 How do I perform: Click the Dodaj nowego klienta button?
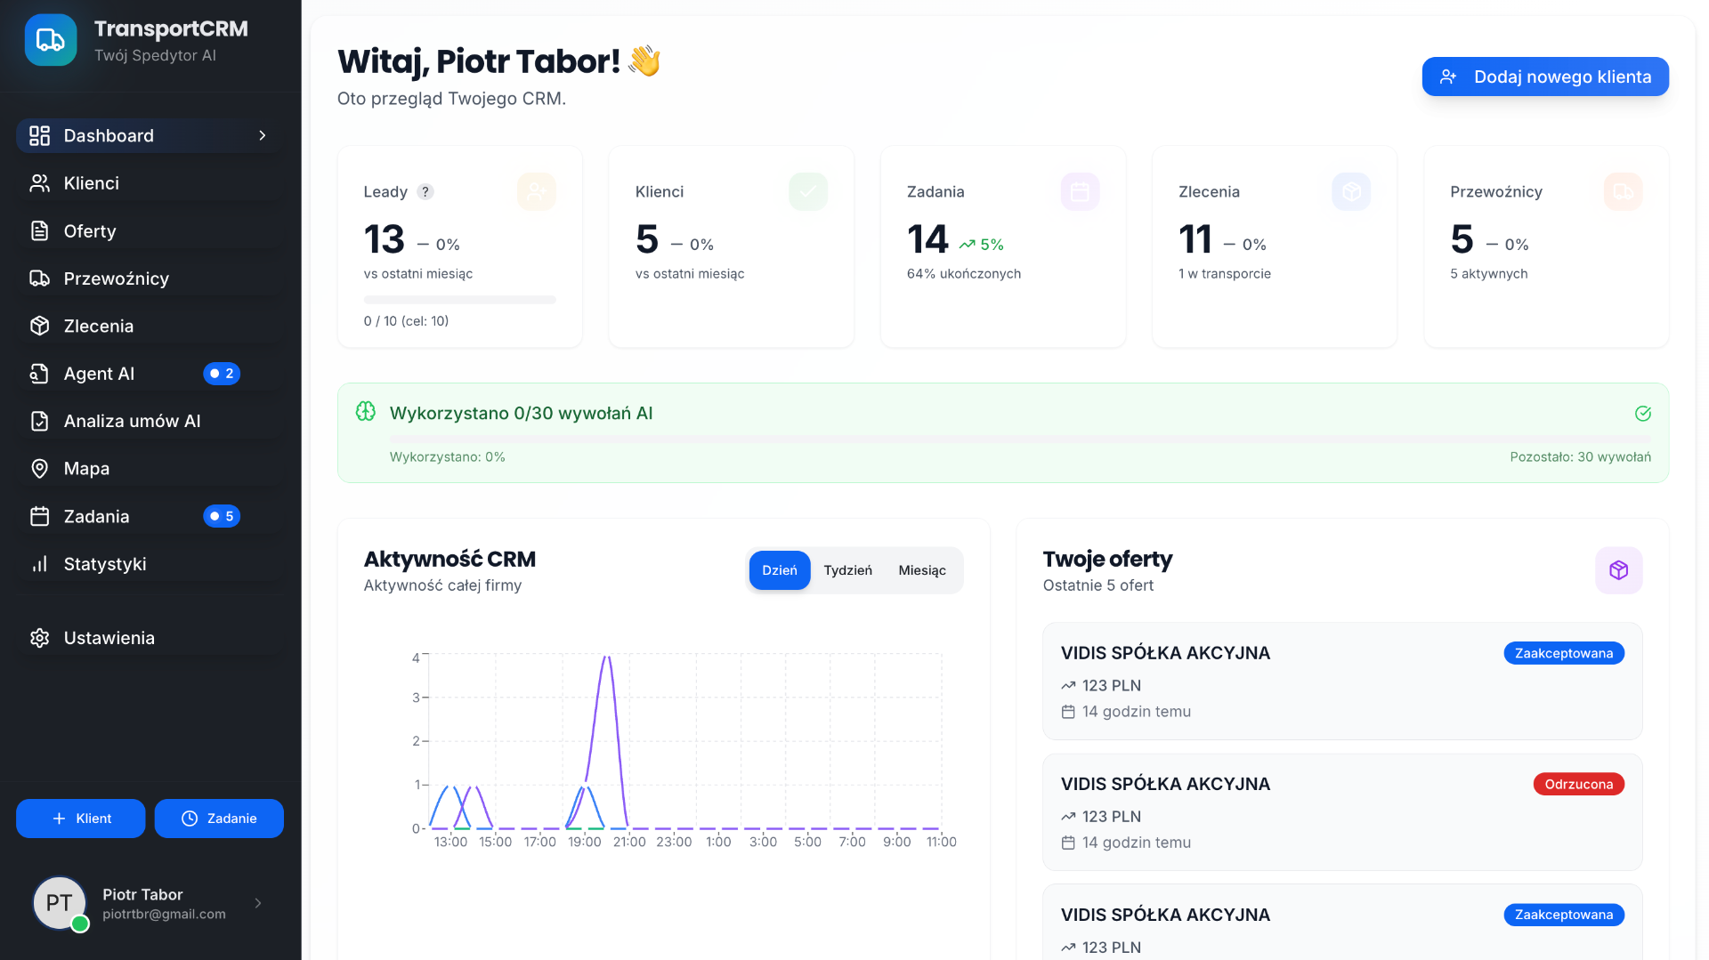(x=1545, y=77)
